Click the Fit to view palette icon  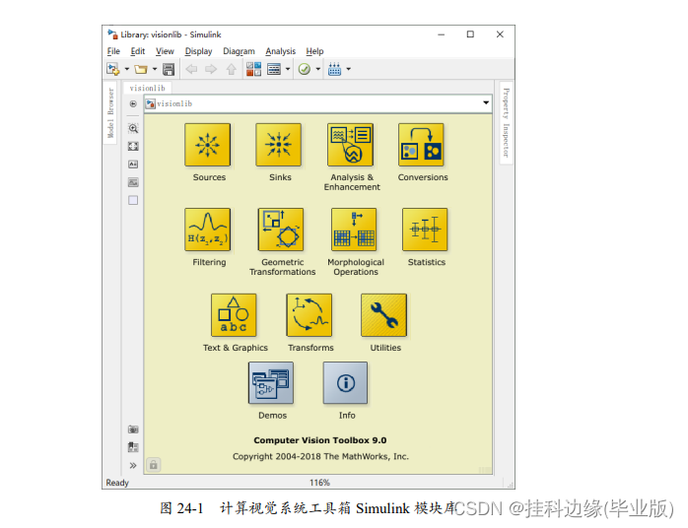tap(133, 146)
